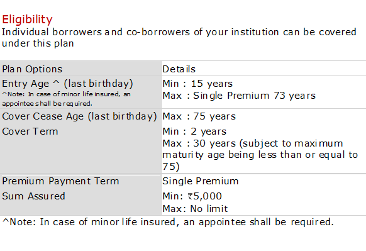Select the Sum Assured label

33,196
